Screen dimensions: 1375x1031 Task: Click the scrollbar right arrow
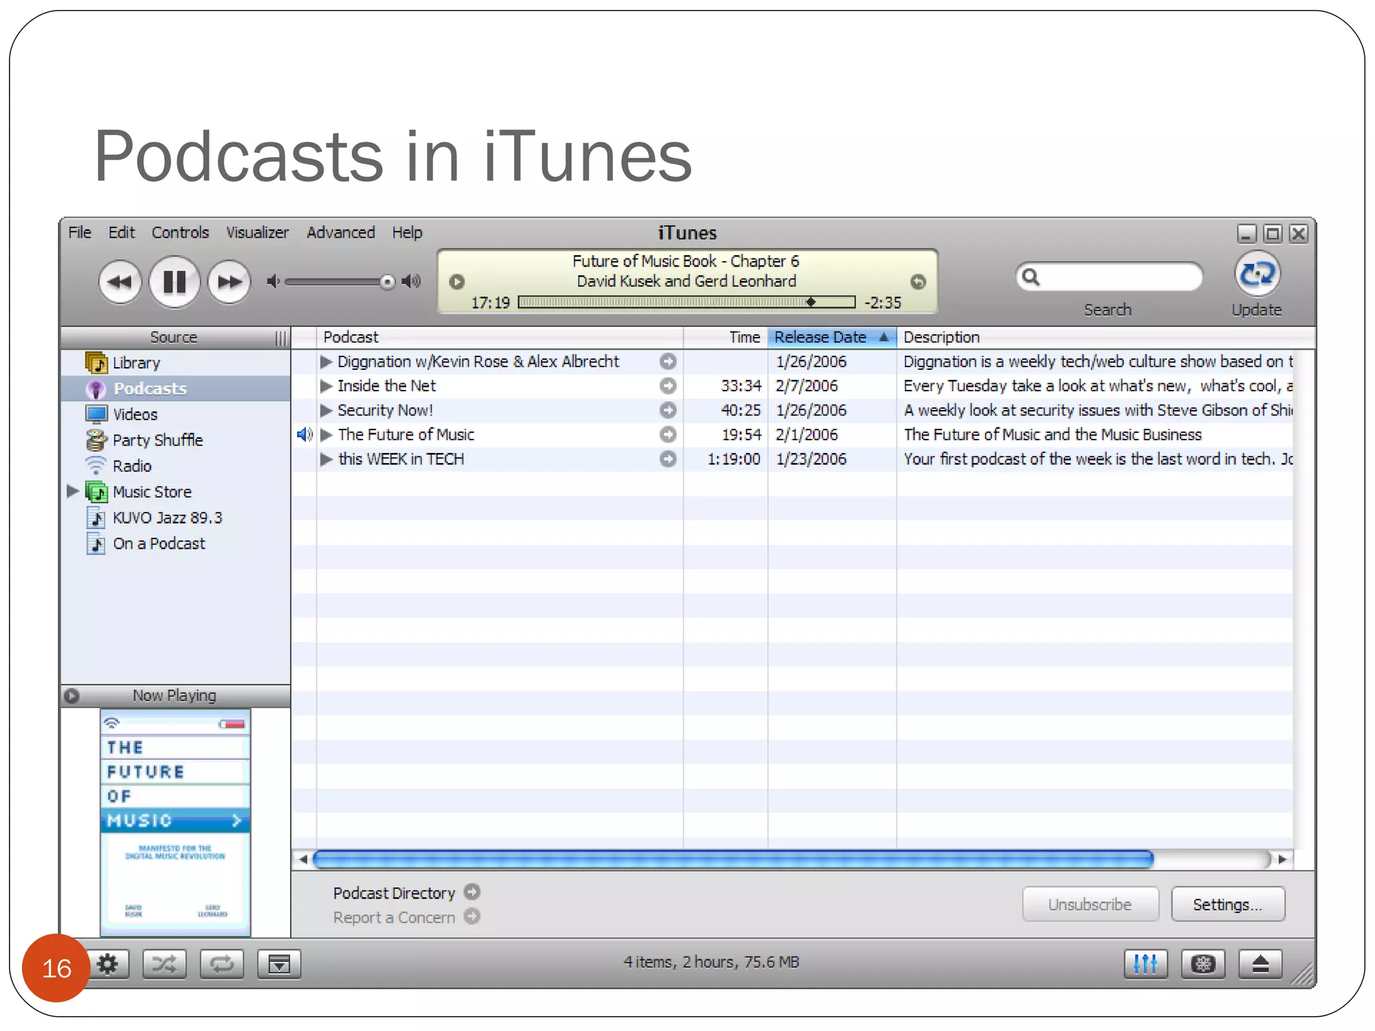1282,859
